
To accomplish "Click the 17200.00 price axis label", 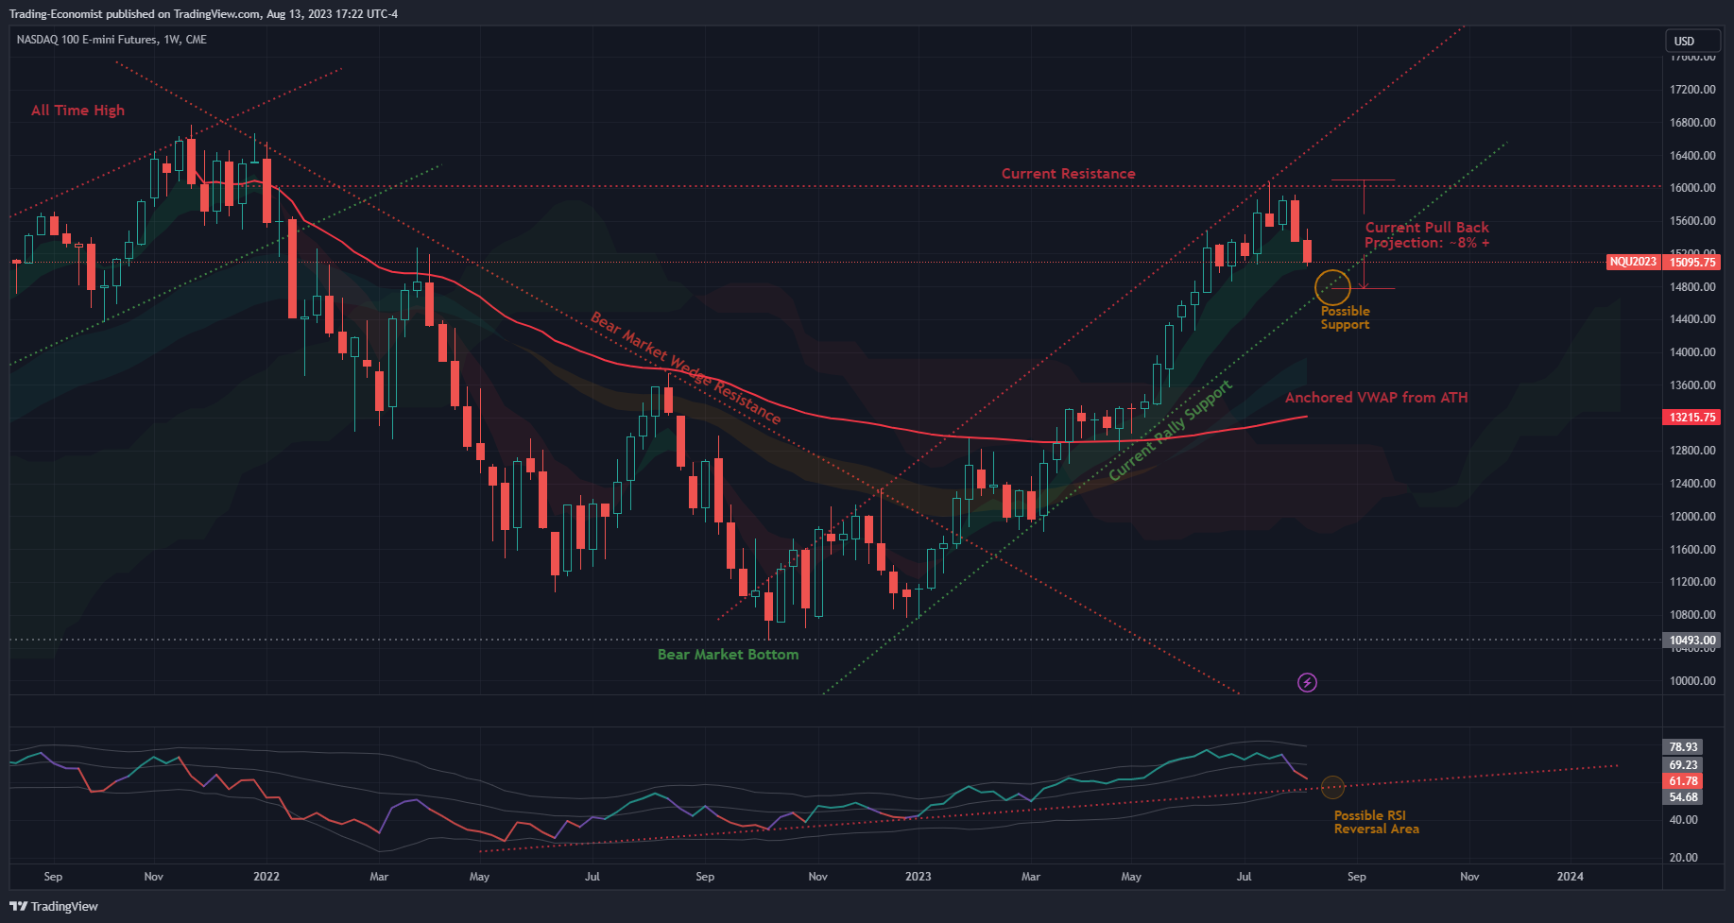I will click(1692, 89).
